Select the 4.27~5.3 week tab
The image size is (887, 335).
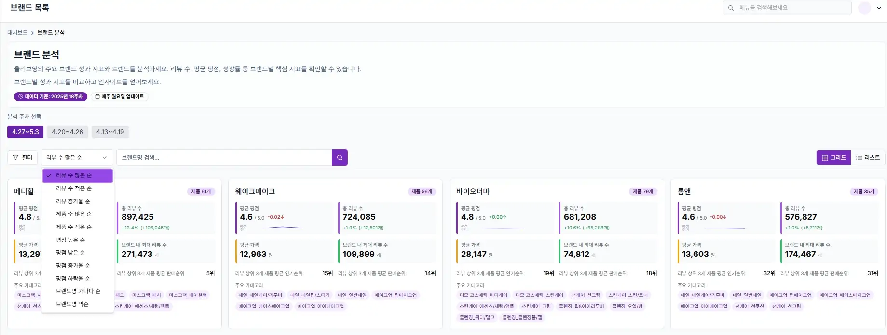tap(26, 132)
